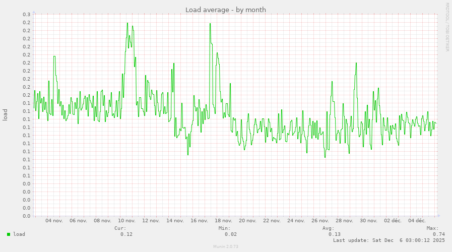
Task: Click the '10 nov.' date label
Action: 126,221
